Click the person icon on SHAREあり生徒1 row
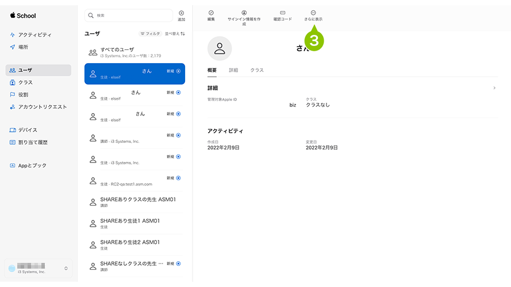Image resolution: width=511 pixels, height=287 pixels. pos(93,223)
